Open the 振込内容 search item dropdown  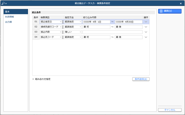[x=51, y=32]
